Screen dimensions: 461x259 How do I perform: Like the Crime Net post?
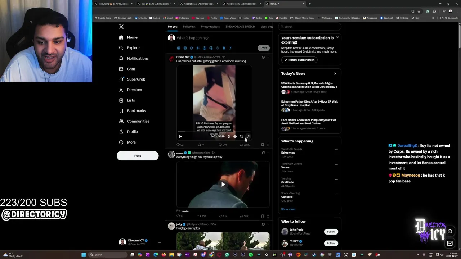pos(223,145)
